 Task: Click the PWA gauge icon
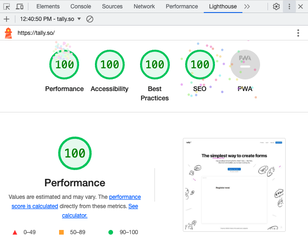245,65
